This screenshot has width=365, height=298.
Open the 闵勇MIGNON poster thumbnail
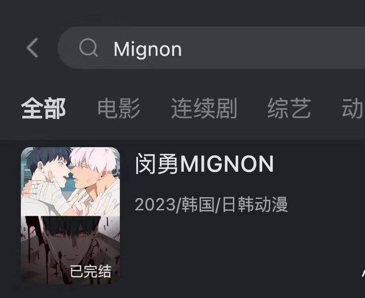tap(70, 216)
